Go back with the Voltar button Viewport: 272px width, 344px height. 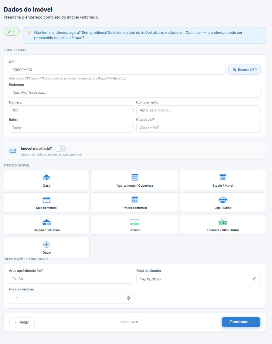(22, 322)
